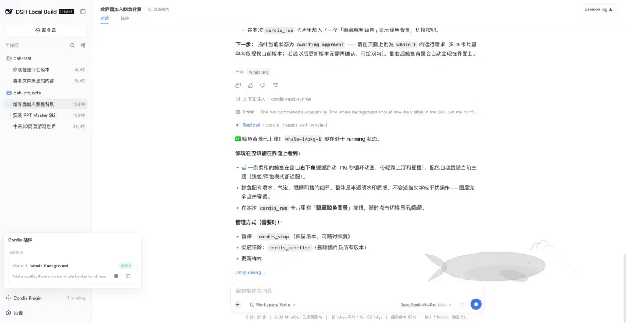Focus the 给智能体发消息 message input

[357, 291]
